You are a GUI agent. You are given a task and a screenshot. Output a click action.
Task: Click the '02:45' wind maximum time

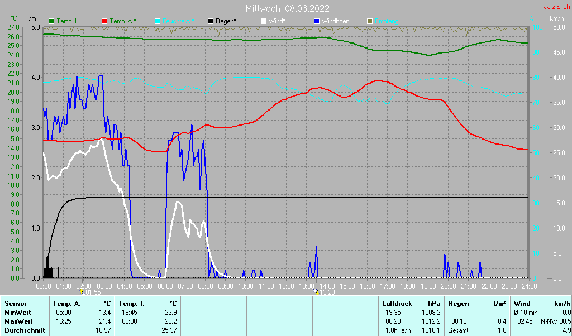(525, 322)
